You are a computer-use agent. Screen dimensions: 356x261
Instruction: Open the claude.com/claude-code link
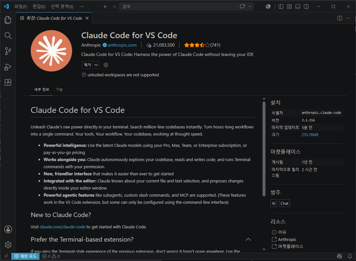62,227
